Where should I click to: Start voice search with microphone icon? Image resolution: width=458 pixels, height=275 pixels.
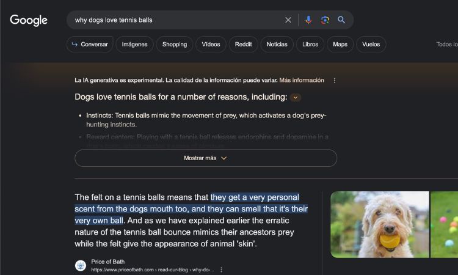click(x=308, y=20)
